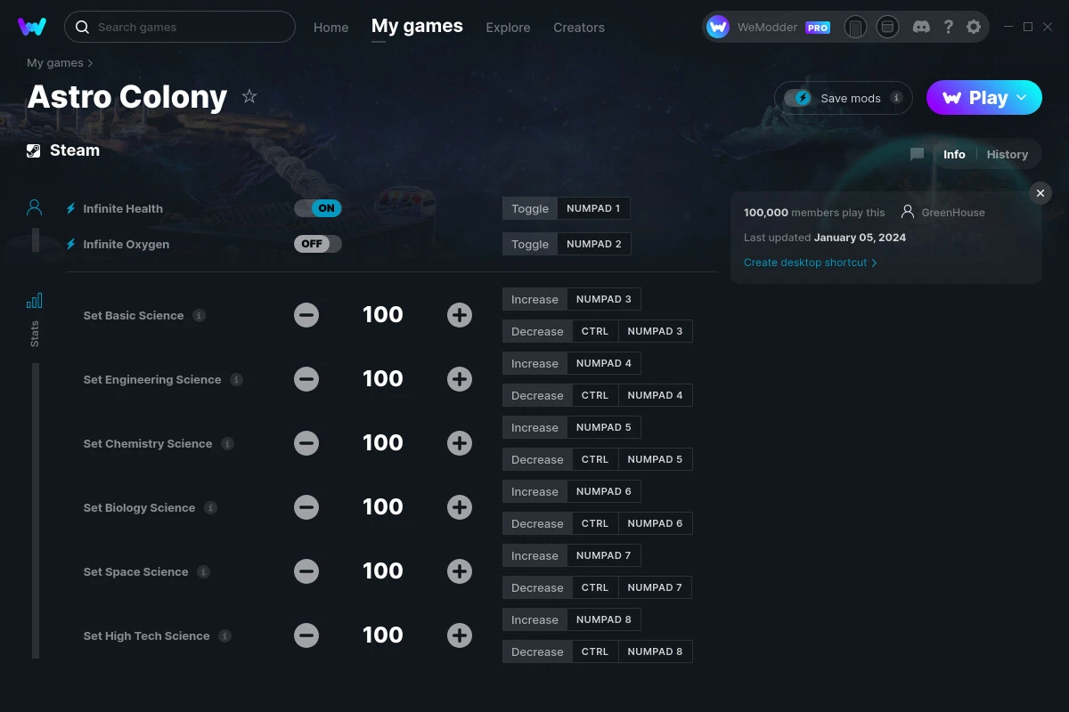Screen dimensions: 1069x712
Task: Show info for Set Biology Science
Action: coord(210,507)
